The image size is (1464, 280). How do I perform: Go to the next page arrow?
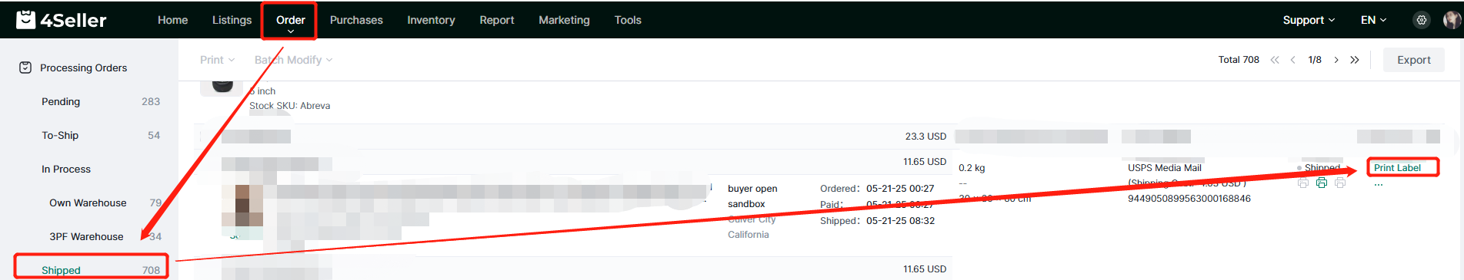[1336, 60]
